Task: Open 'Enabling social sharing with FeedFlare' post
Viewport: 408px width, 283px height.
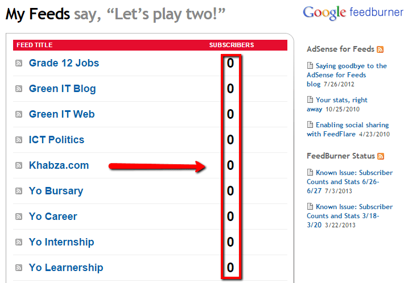Action: pos(348,130)
